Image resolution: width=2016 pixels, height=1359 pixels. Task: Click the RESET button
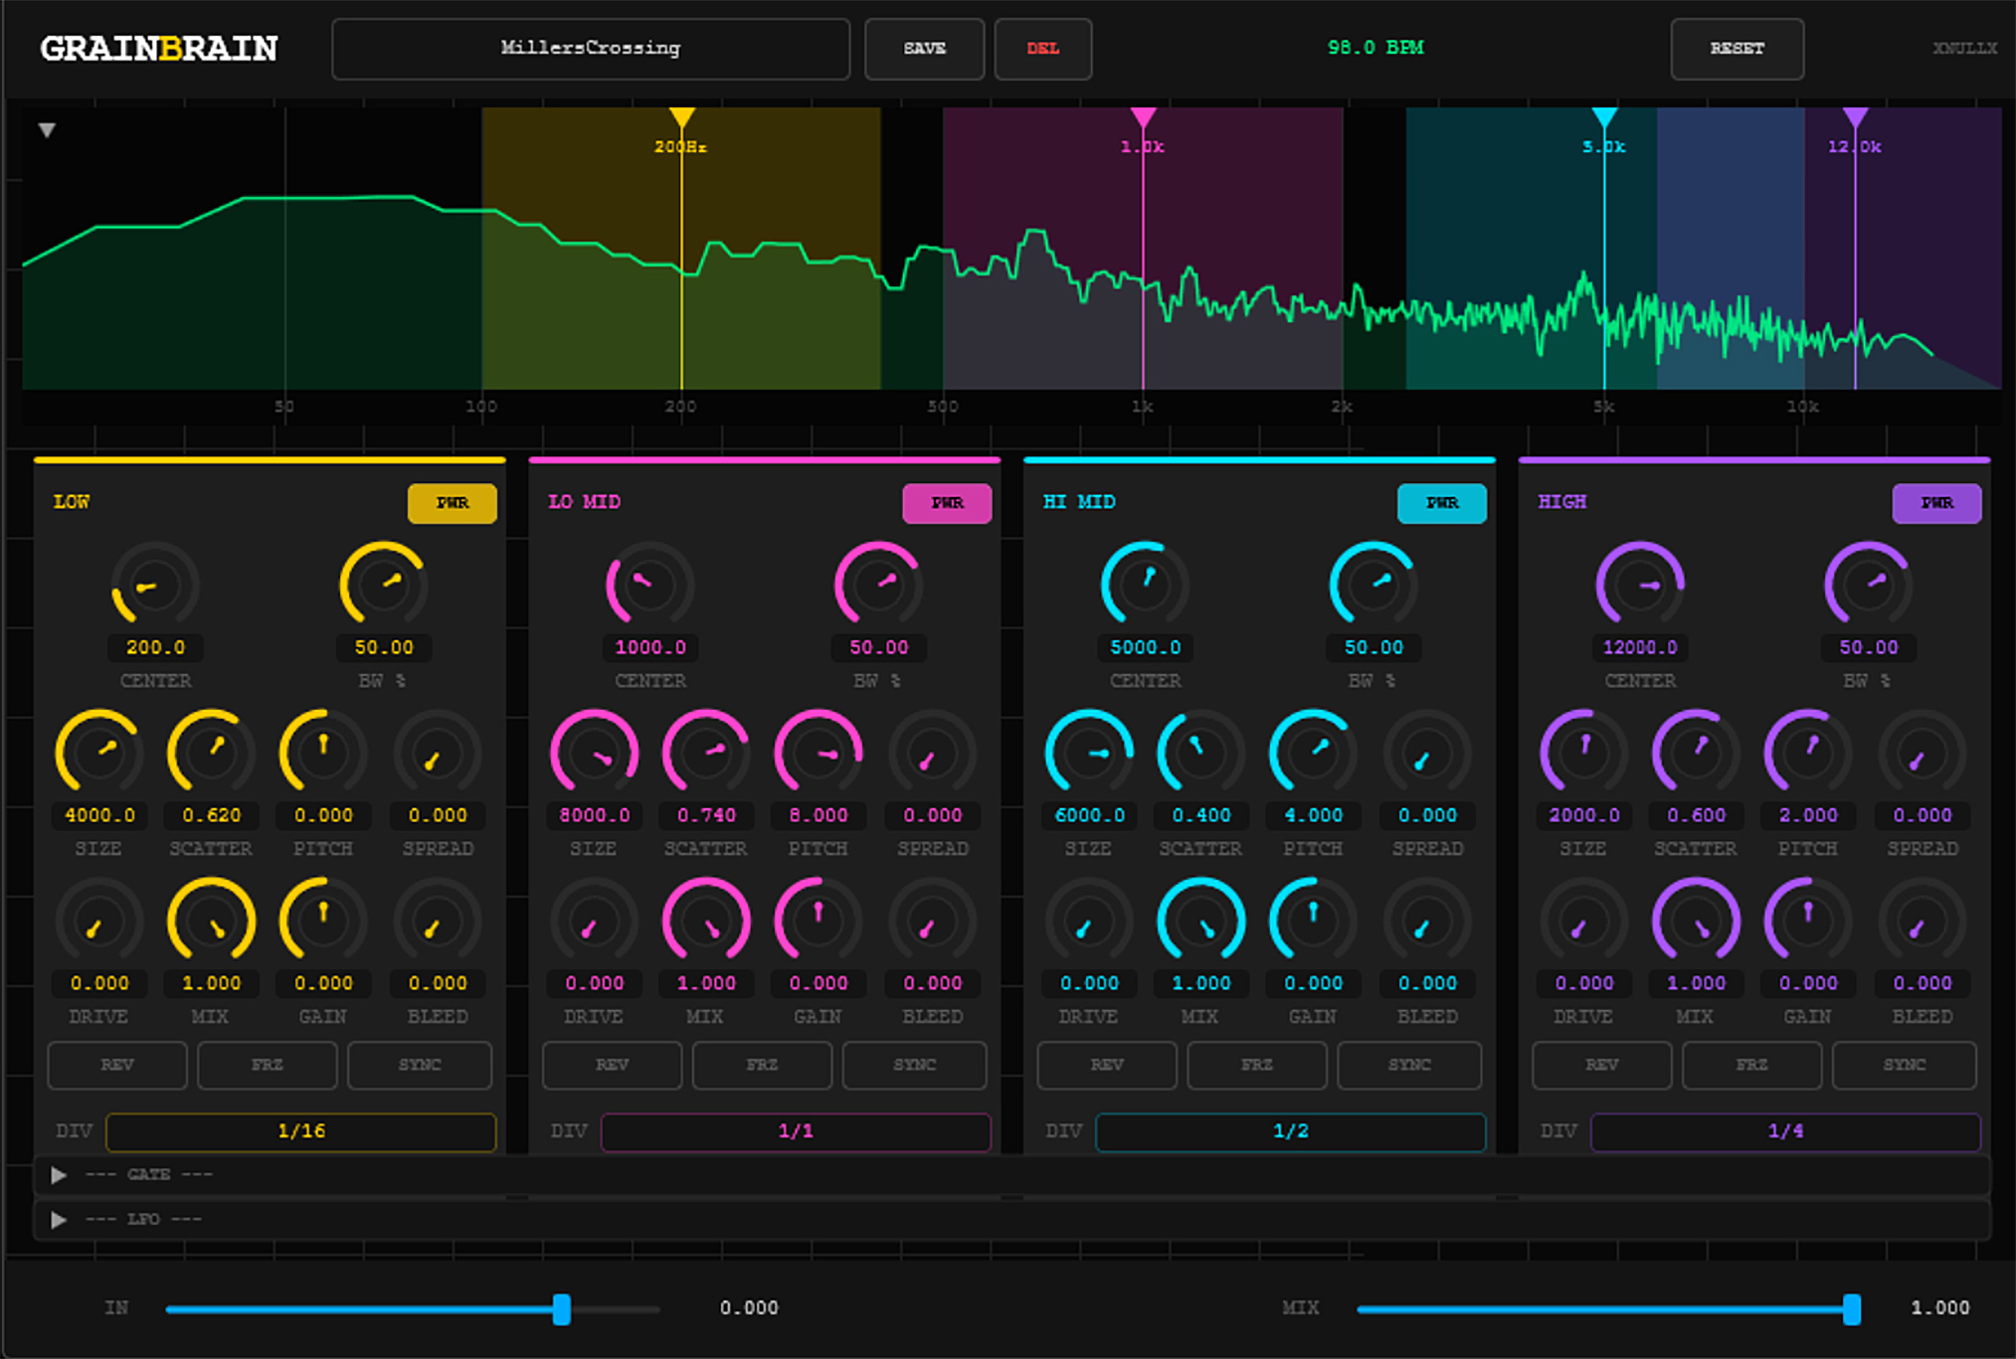(x=1737, y=48)
